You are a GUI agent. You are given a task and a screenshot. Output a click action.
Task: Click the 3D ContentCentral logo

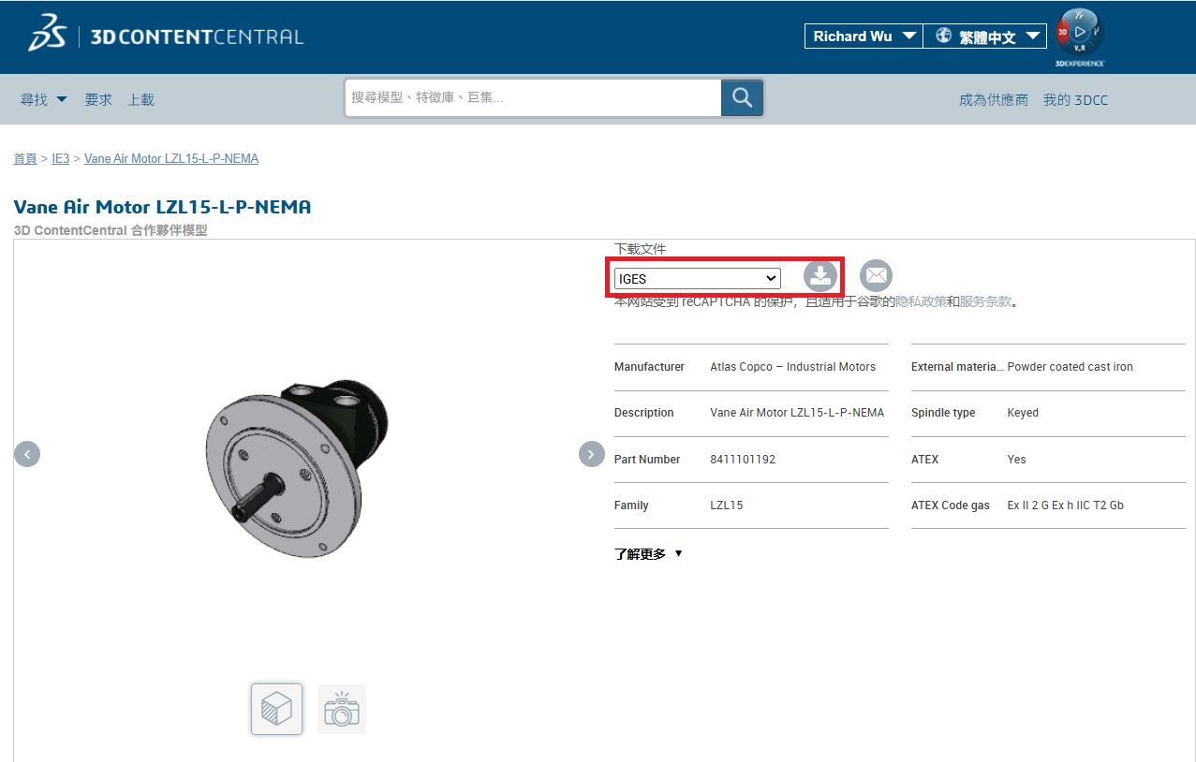coord(166,35)
